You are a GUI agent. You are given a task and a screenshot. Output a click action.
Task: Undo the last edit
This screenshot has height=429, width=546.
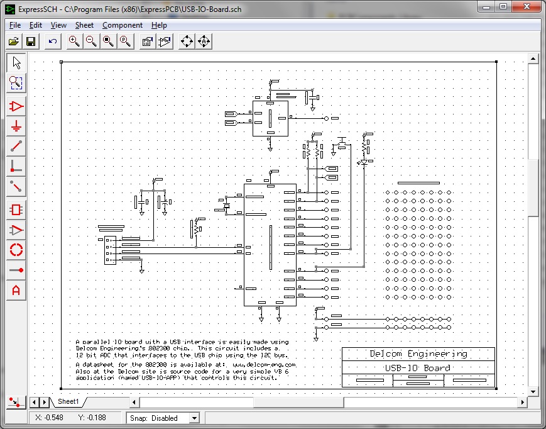52,41
